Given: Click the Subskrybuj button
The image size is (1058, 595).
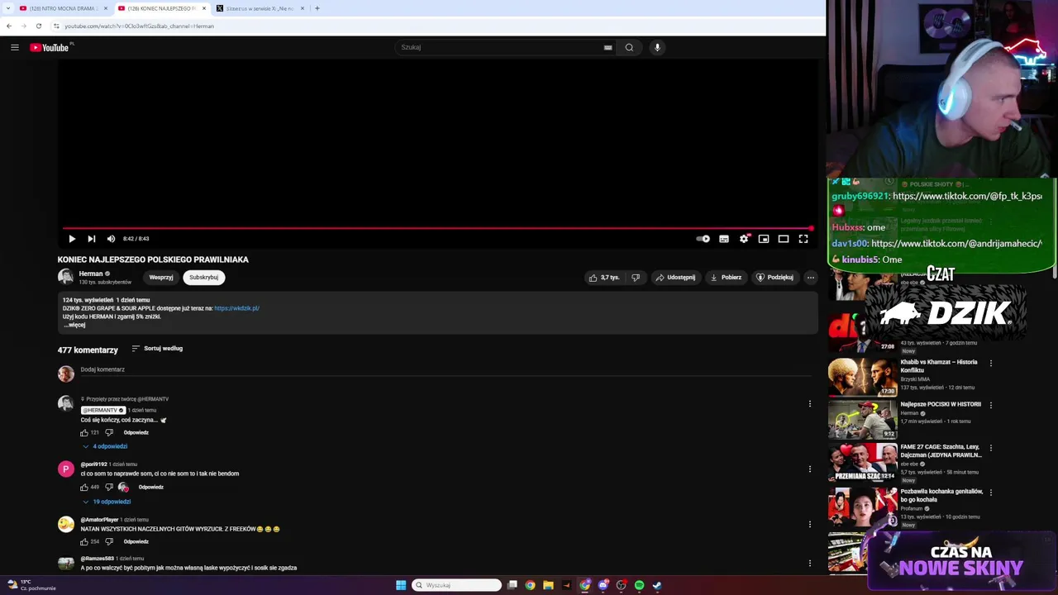Looking at the screenshot, I should [x=203, y=278].
